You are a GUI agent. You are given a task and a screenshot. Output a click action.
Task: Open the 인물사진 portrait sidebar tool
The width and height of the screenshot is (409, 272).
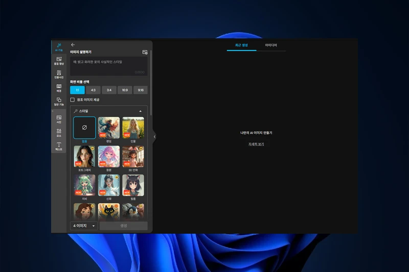[59, 74]
